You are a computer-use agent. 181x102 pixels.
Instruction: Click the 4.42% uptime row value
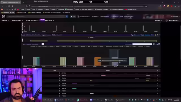coord(64,88)
